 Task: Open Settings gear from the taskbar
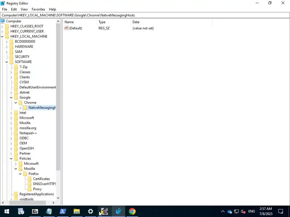coord(90,211)
